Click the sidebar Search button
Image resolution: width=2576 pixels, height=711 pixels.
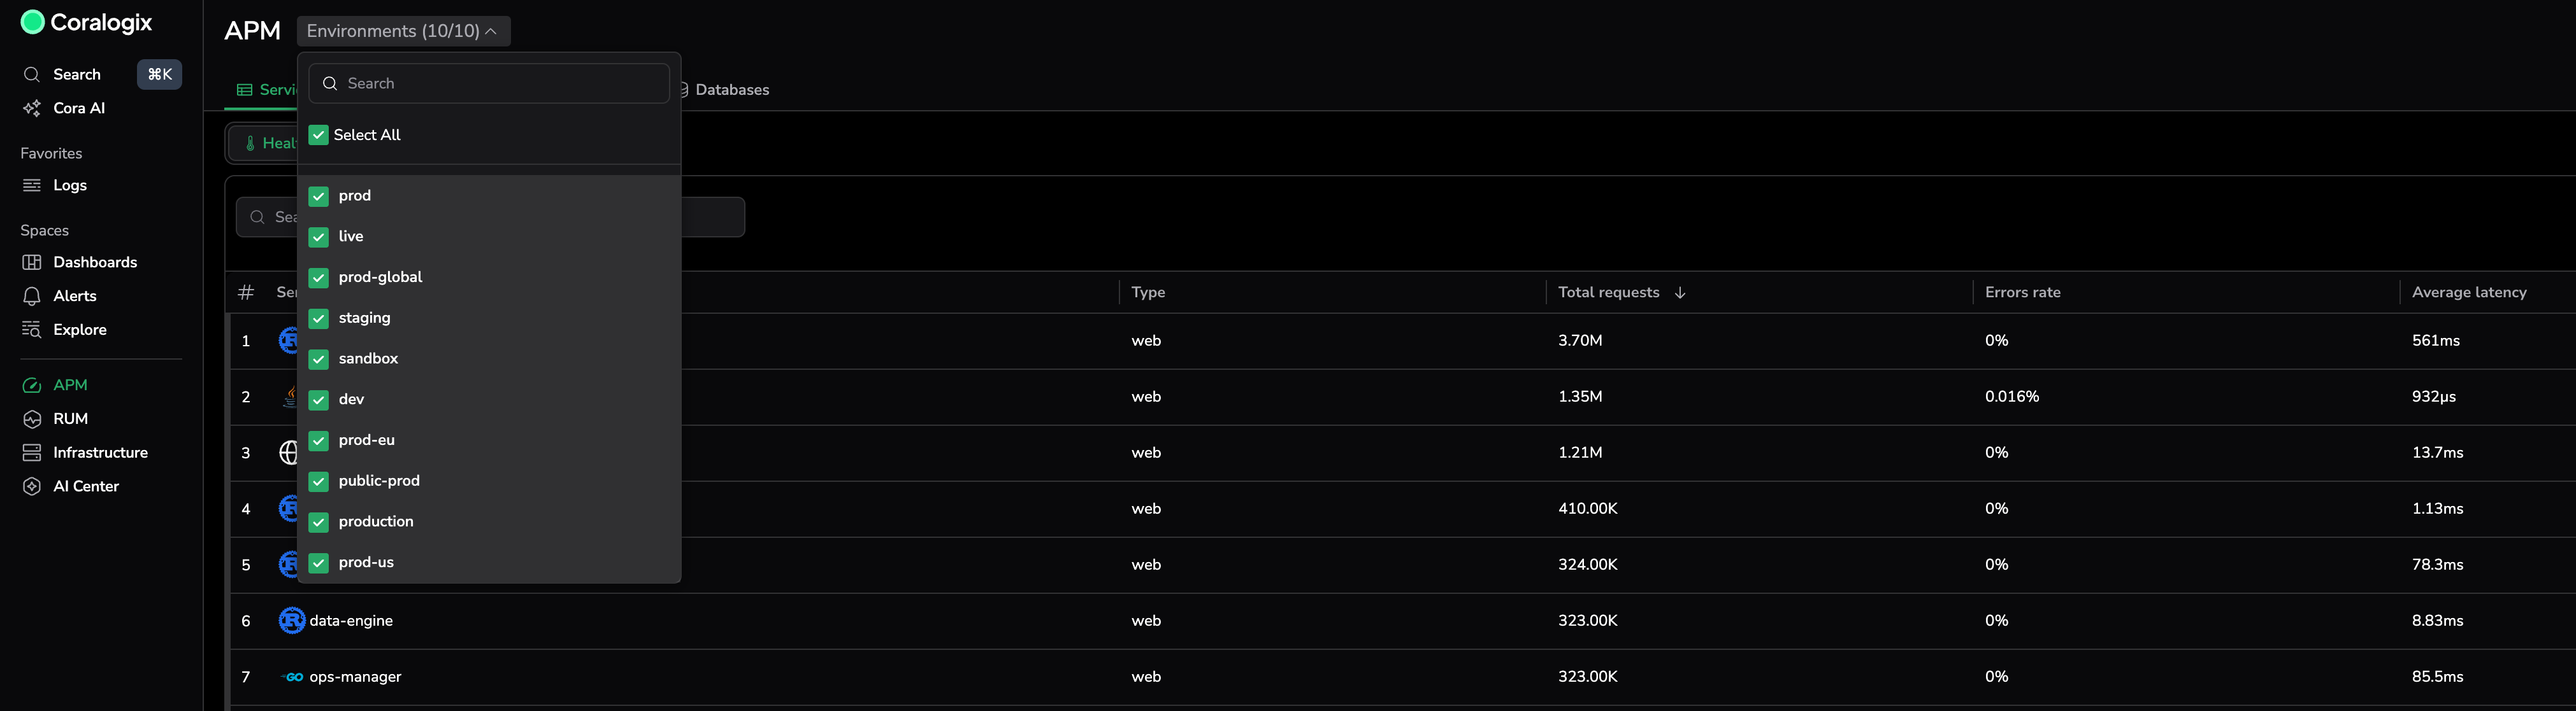pyautogui.click(x=76, y=75)
